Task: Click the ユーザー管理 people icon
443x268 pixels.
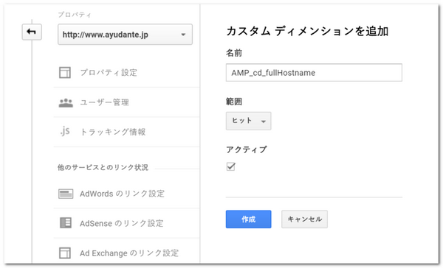Action: (x=66, y=102)
